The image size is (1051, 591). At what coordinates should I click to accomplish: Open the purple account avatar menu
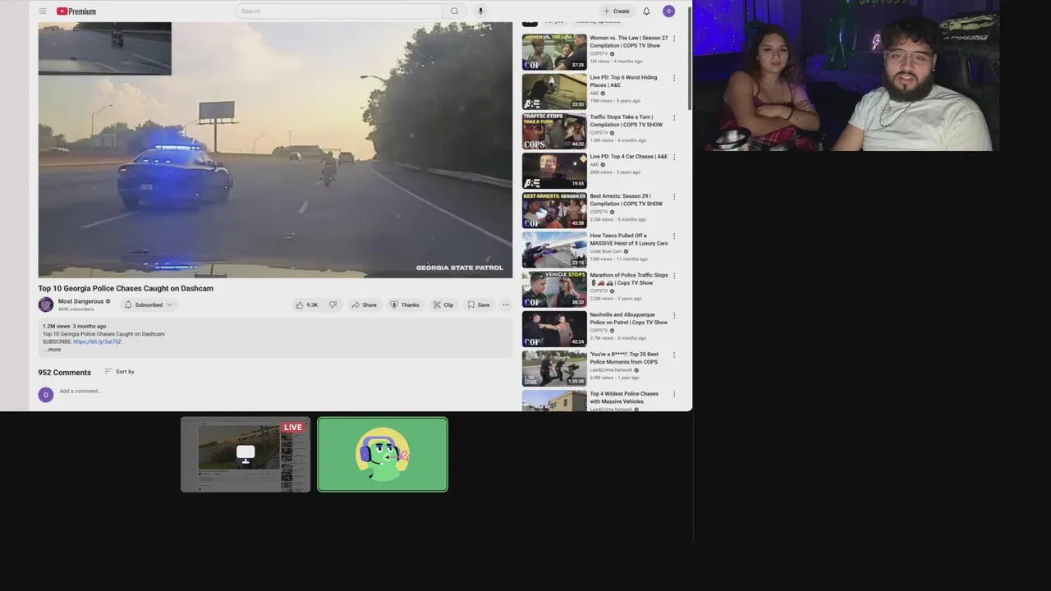tap(668, 11)
